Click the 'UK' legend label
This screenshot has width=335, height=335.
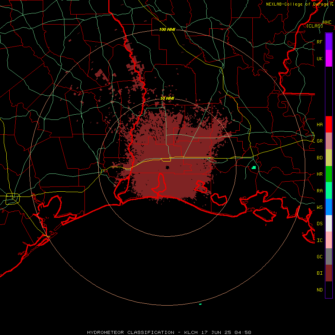319,58
